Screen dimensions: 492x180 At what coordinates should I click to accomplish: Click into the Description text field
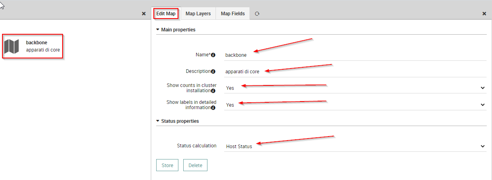pos(355,72)
